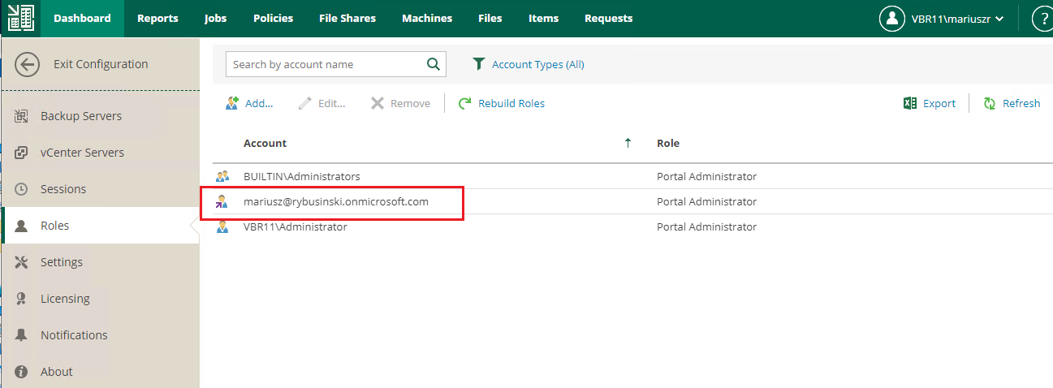
Task: Open the File Shares tab
Action: (x=347, y=18)
